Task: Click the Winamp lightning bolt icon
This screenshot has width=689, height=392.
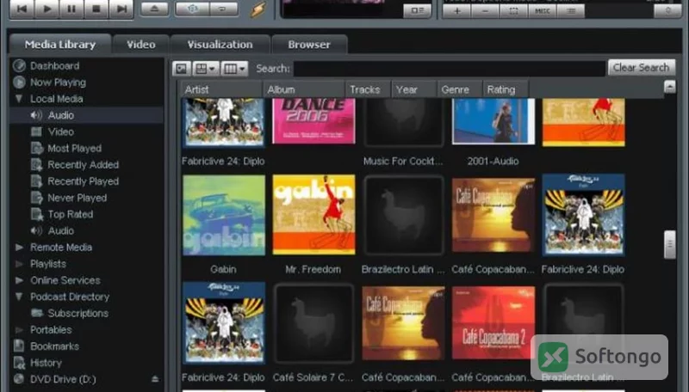Action: 258,9
